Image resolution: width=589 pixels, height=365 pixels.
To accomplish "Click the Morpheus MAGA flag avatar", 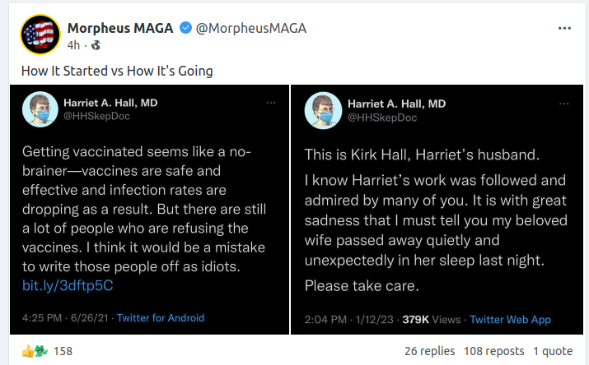I will point(39,35).
